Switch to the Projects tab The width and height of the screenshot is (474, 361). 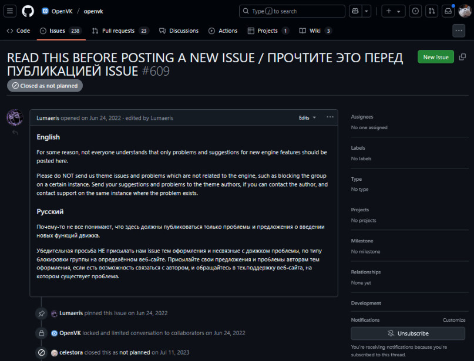tap(268, 31)
